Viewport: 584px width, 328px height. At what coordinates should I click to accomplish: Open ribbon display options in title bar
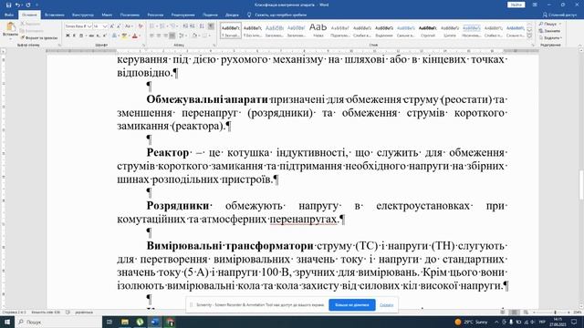(x=535, y=5)
